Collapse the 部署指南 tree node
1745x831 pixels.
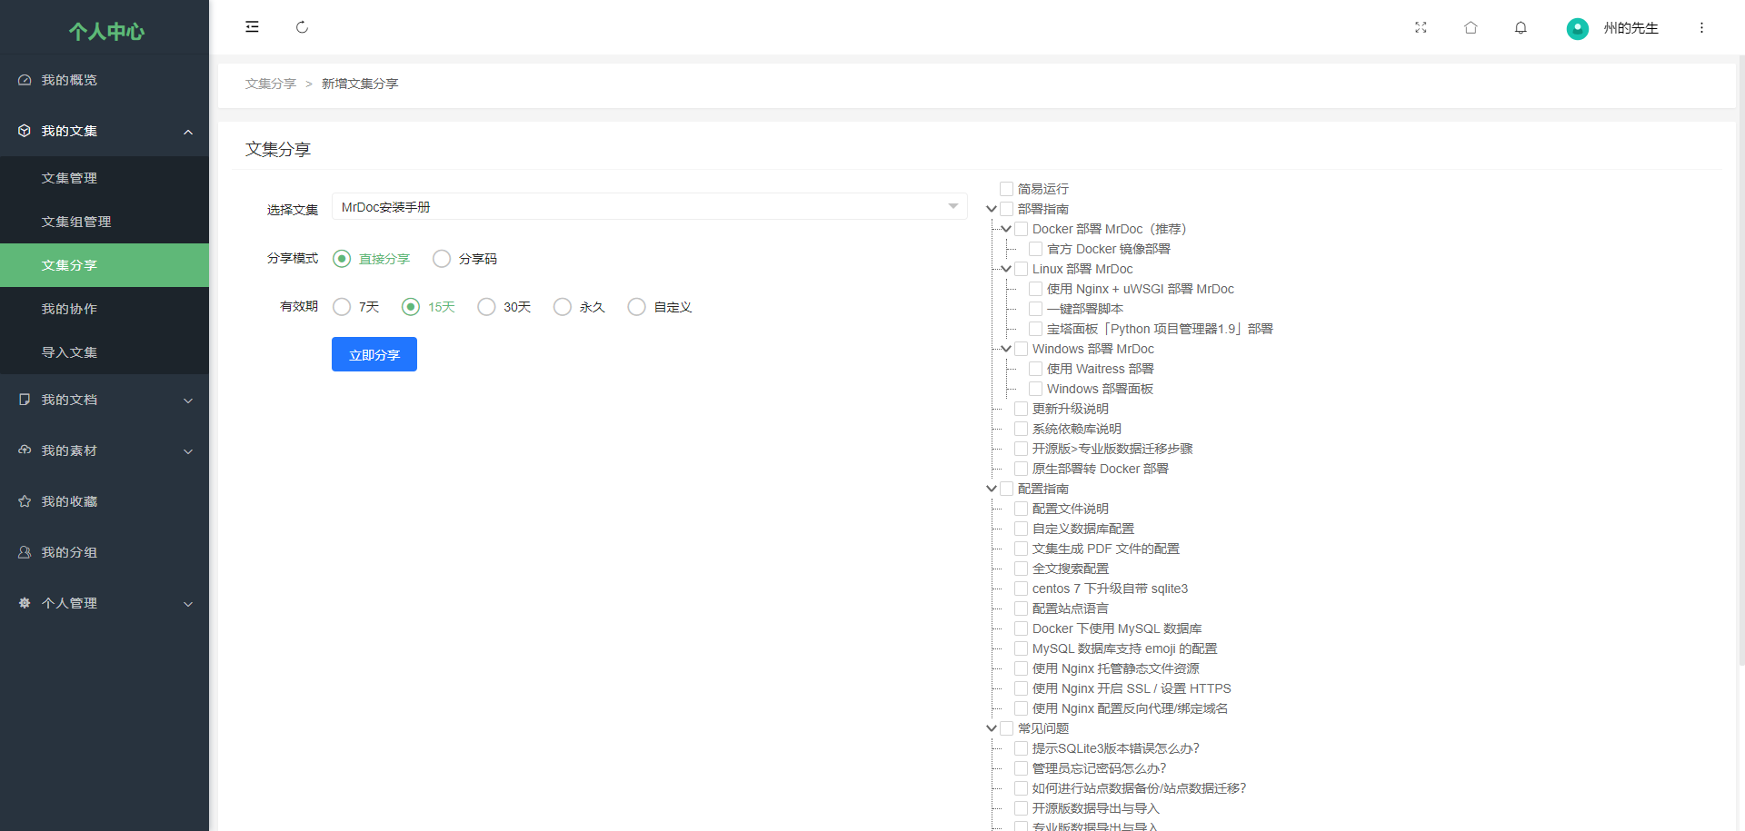tap(992, 209)
